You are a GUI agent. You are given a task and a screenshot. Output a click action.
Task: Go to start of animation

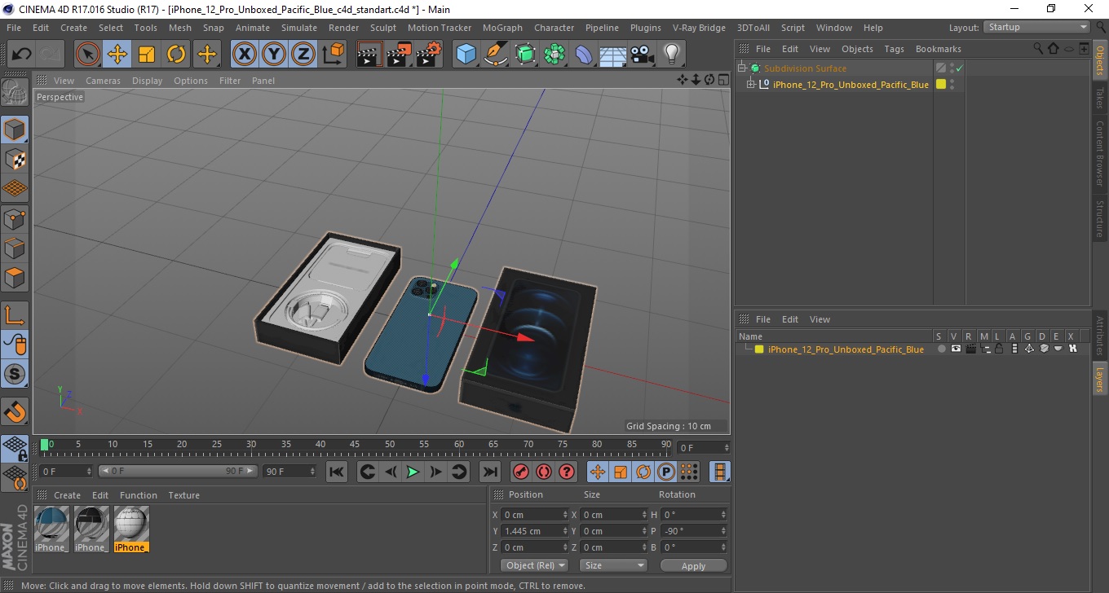click(x=337, y=472)
